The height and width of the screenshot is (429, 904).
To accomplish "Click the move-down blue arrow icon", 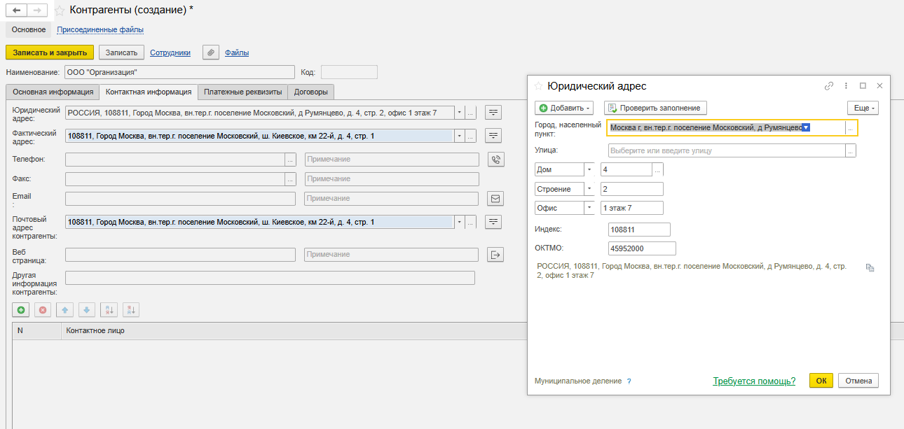I will [86, 309].
